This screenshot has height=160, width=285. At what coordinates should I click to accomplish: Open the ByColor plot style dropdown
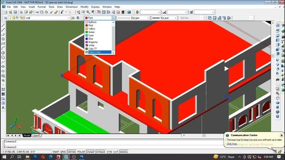[x=202, y=18]
